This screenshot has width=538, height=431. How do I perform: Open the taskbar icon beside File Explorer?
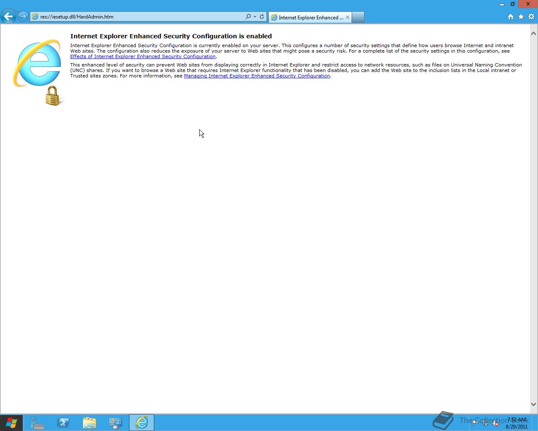point(115,423)
